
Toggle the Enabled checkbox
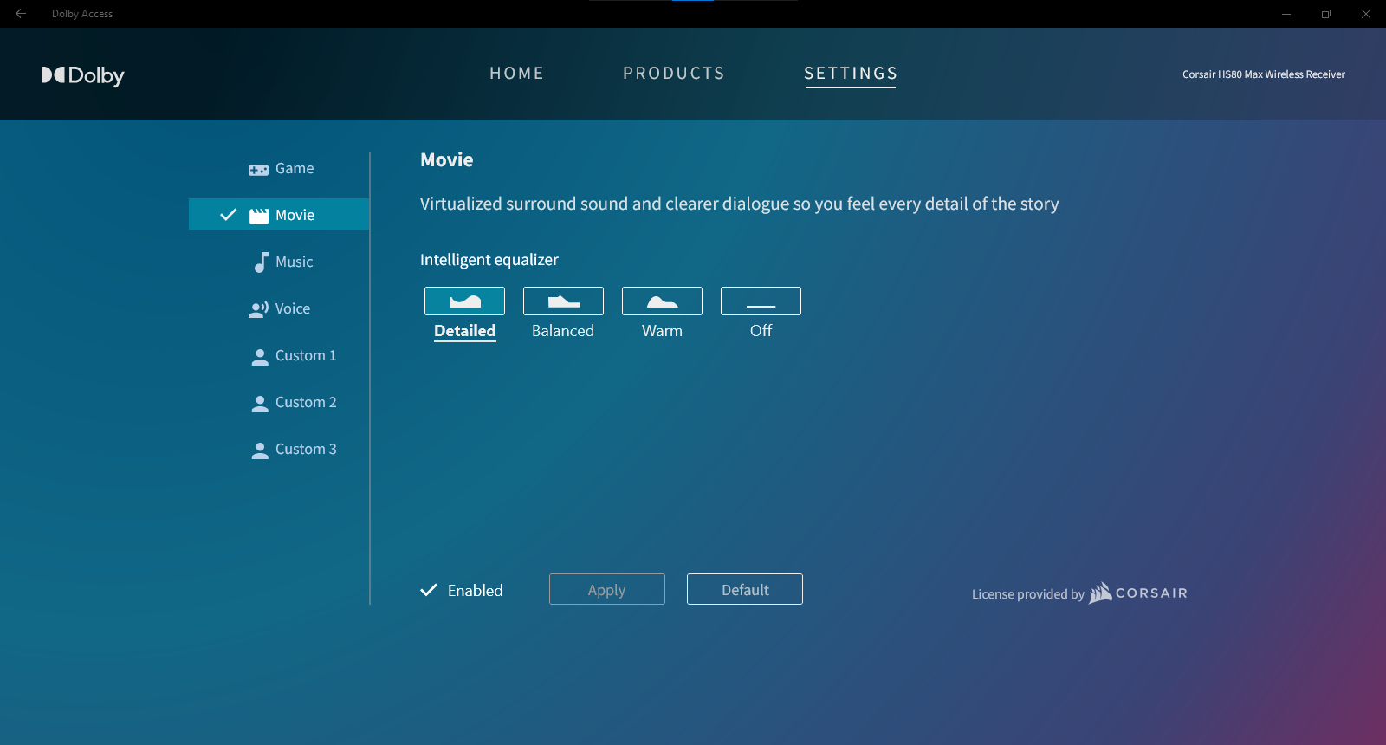pos(429,590)
